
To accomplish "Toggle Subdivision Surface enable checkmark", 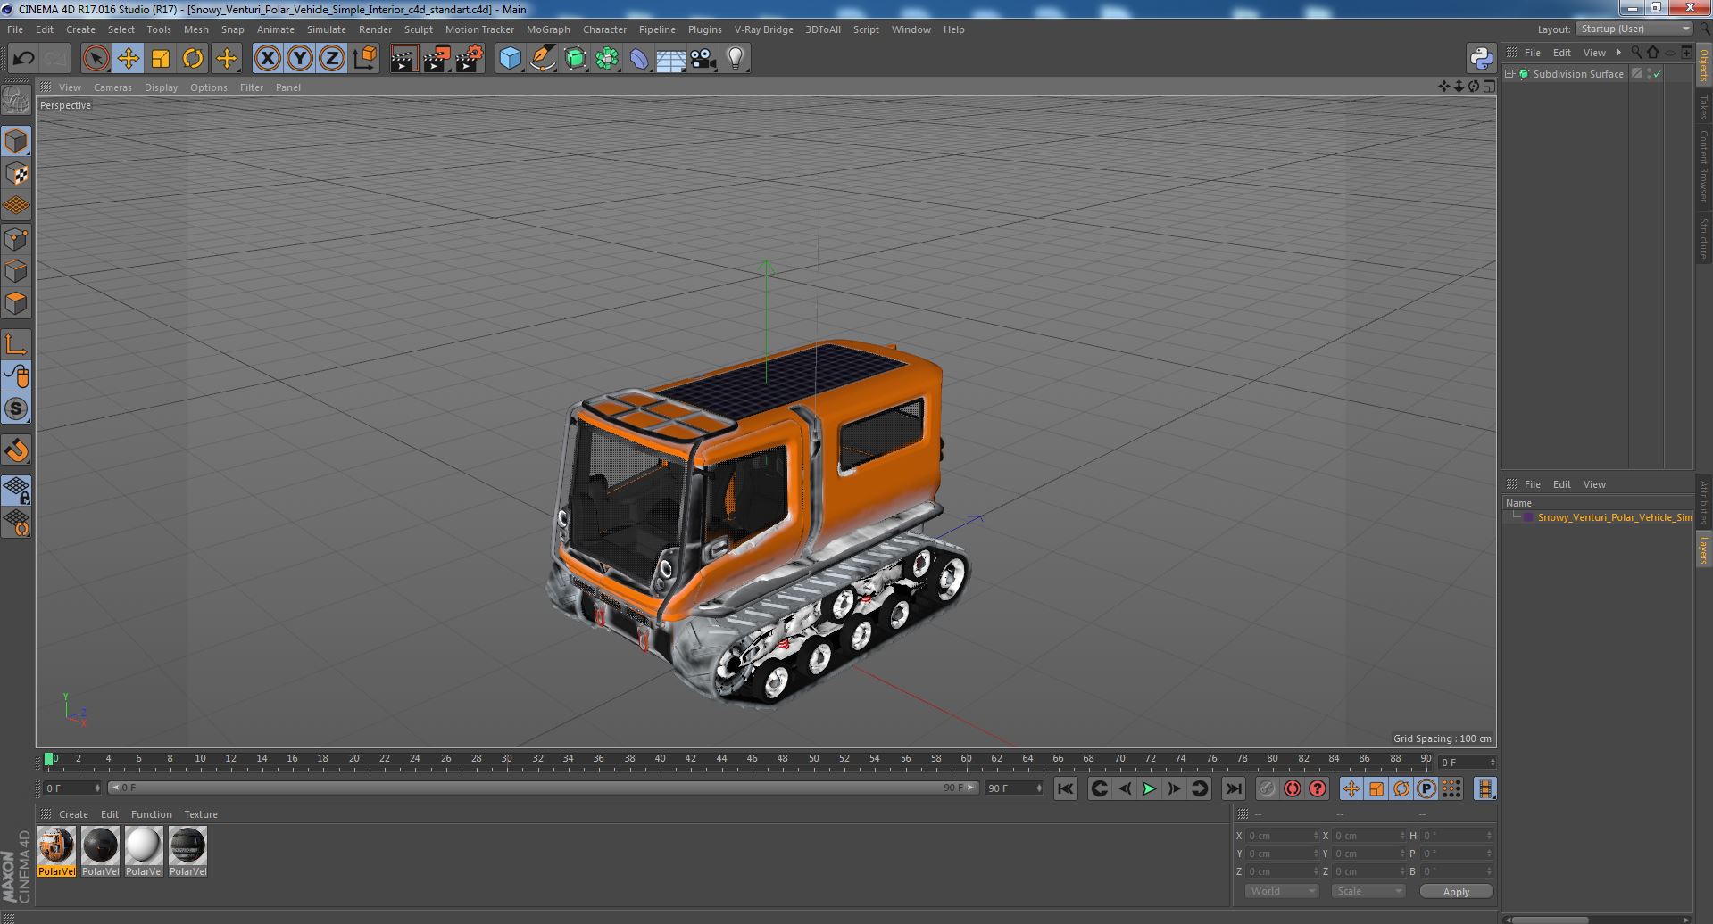I will pos(1658,74).
